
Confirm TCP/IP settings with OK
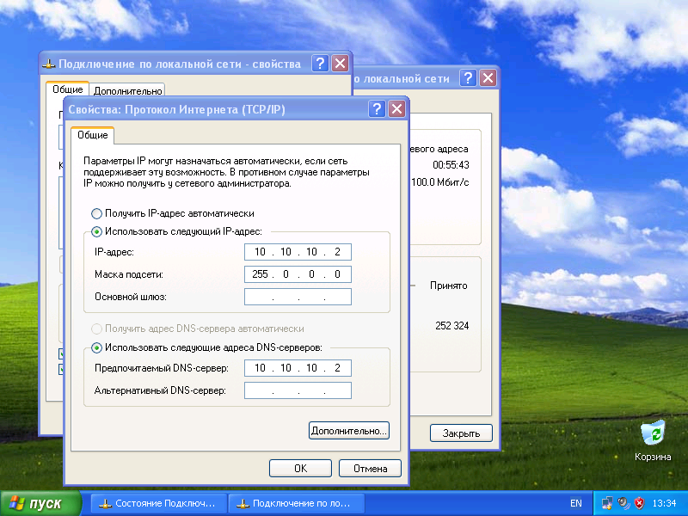coord(300,468)
